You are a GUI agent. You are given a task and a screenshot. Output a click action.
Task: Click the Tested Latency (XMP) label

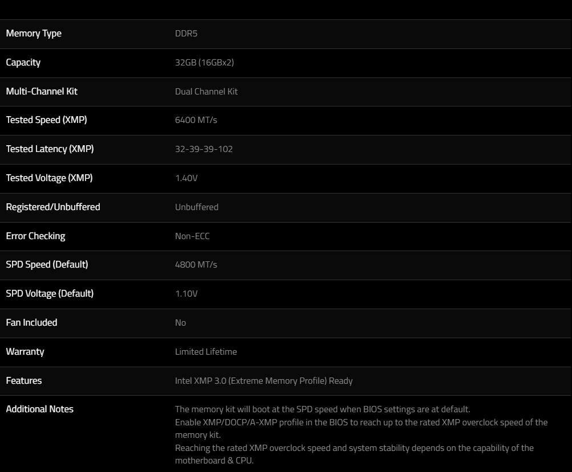(50, 149)
